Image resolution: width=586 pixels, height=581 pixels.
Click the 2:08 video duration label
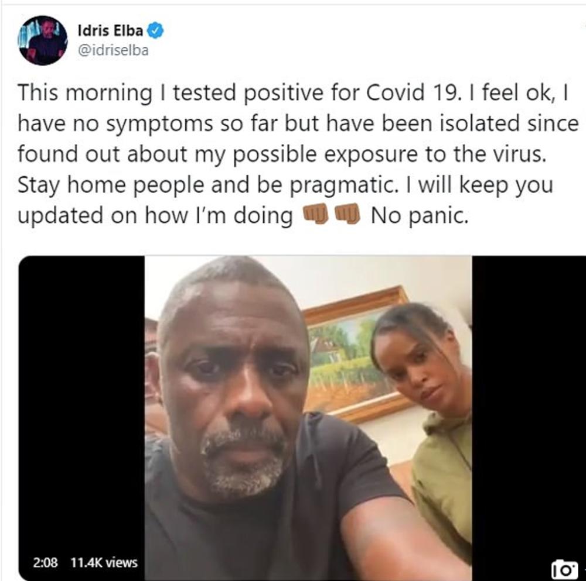(45, 562)
